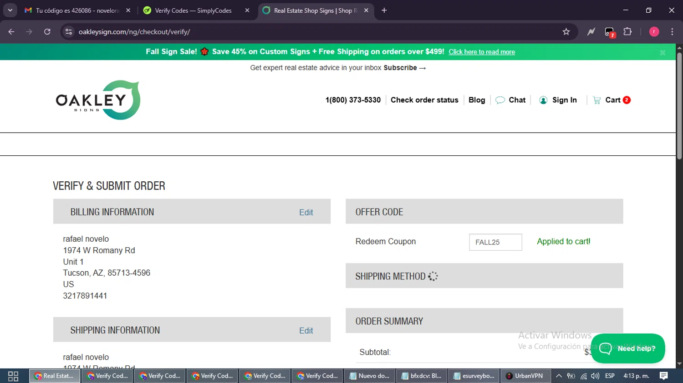This screenshot has width=683, height=383.
Task: Click the Subscribe newsletter link
Action: click(x=404, y=68)
